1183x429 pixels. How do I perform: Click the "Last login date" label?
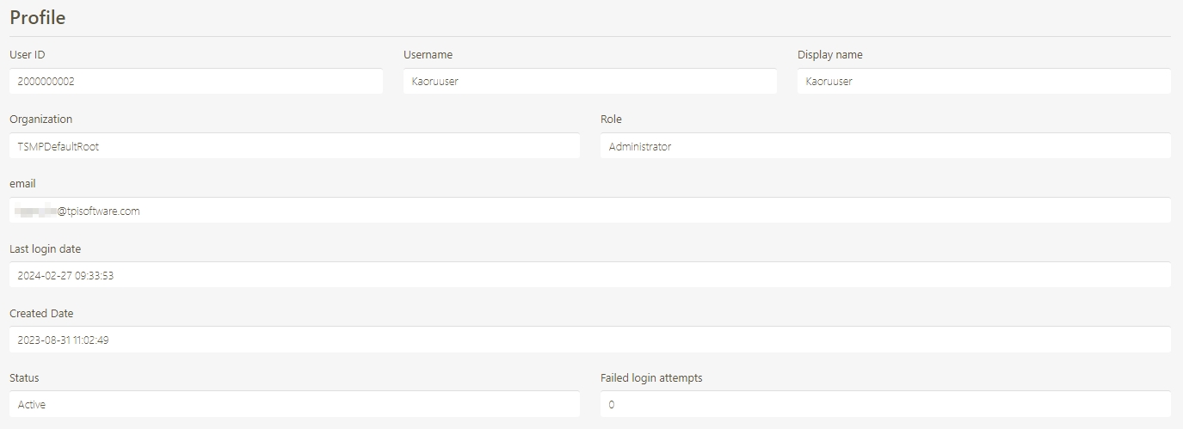[45, 249]
